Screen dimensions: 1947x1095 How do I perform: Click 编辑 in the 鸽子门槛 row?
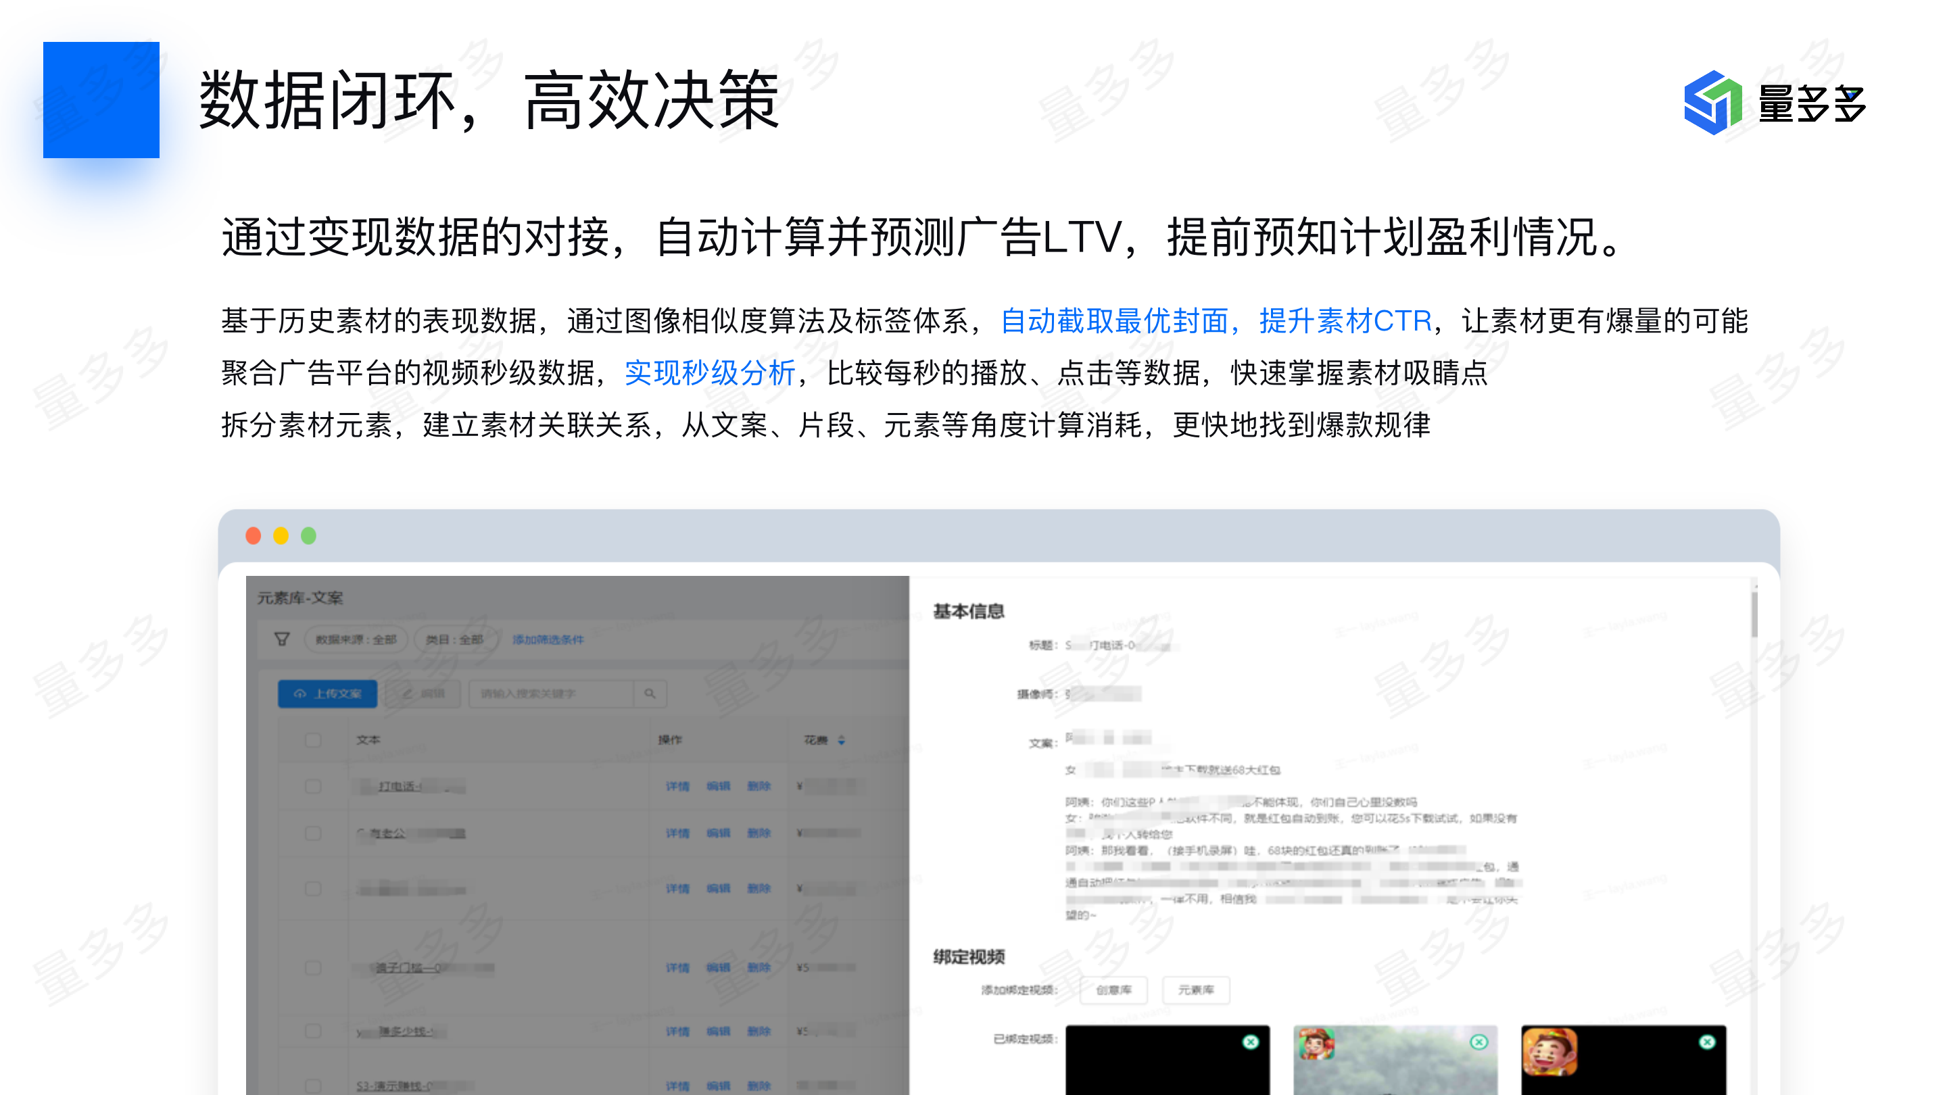click(x=718, y=967)
